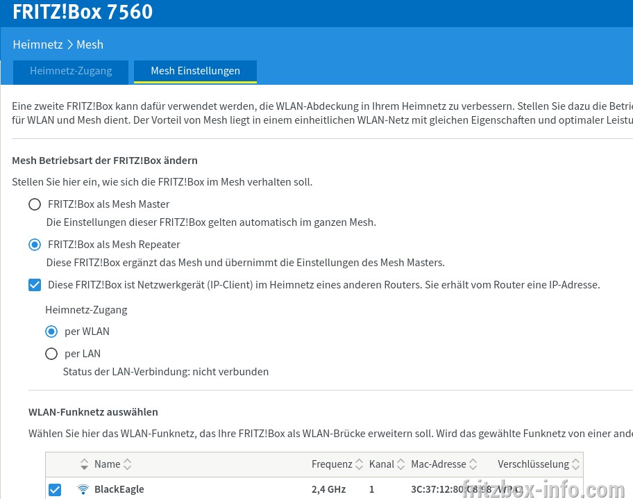Click the breadcrumb chevron separator

click(x=70, y=44)
